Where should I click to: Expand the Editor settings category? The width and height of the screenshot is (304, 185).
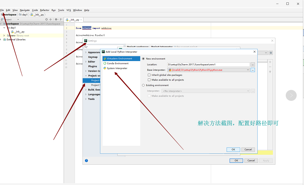click(86, 62)
